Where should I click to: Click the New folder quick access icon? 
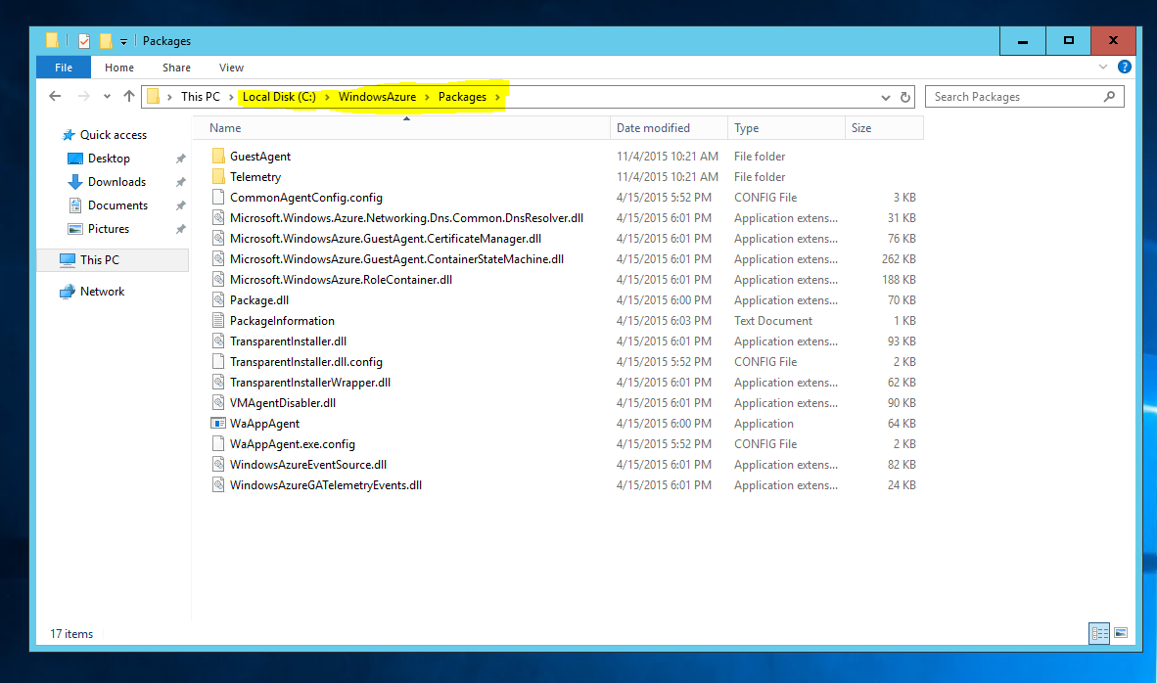coord(106,41)
